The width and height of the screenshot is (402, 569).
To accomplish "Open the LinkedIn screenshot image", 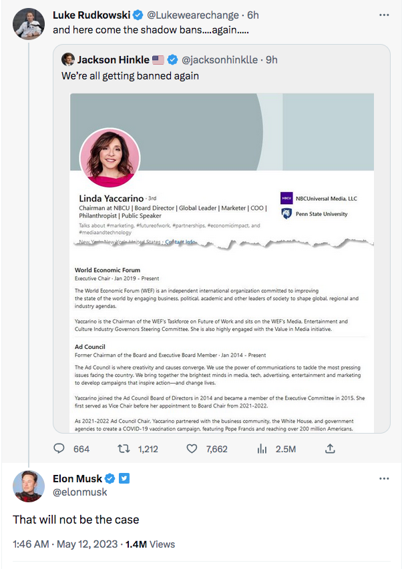I will [222, 260].
